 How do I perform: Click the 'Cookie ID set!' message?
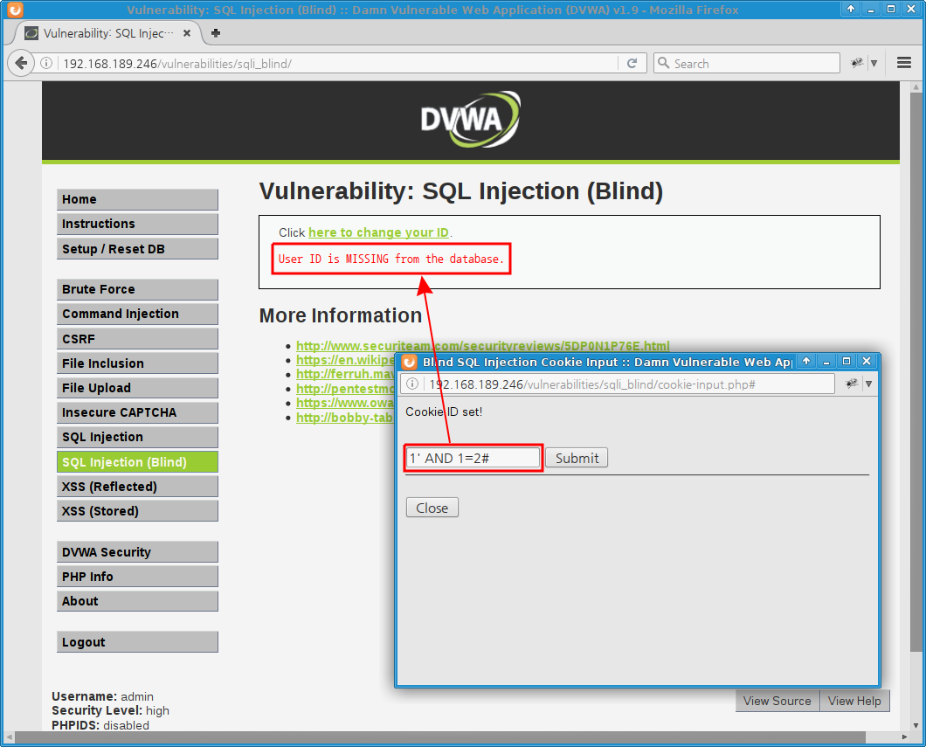444,412
